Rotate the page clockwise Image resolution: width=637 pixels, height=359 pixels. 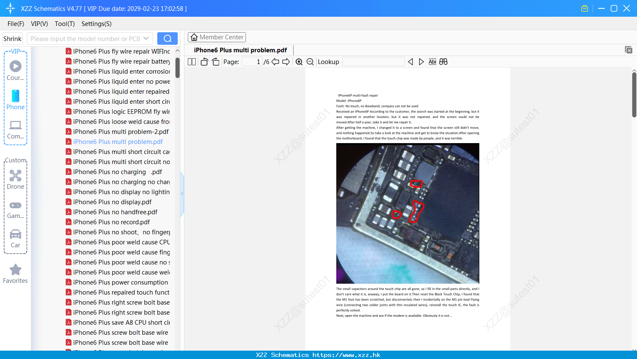click(215, 62)
